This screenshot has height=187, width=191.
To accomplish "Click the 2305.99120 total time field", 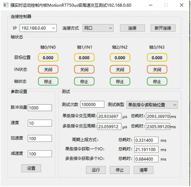I will 158,126.
